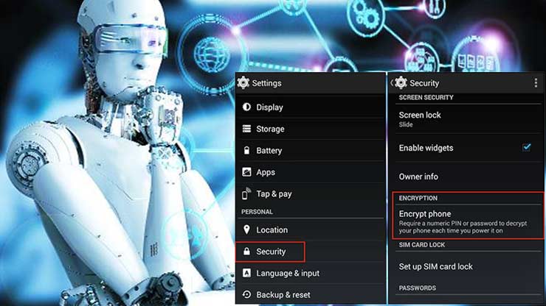Tap the Backup & reset arrow icon

point(246,294)
